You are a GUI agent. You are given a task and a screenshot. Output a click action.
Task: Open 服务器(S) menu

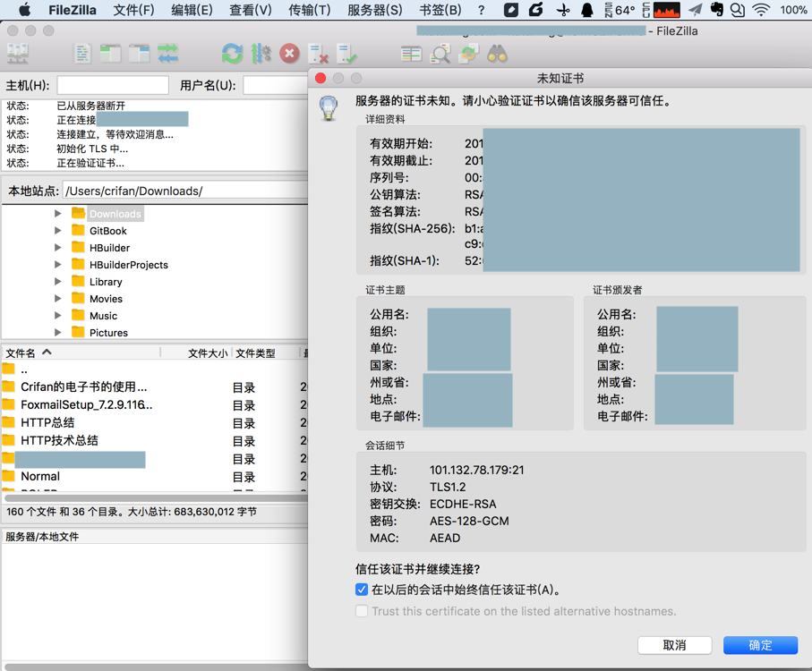tap(374, 10)
